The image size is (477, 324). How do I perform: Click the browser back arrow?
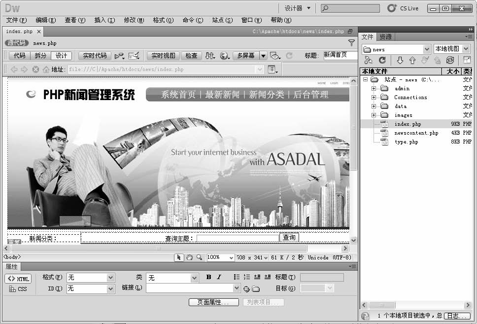click(x=14, y=70)
